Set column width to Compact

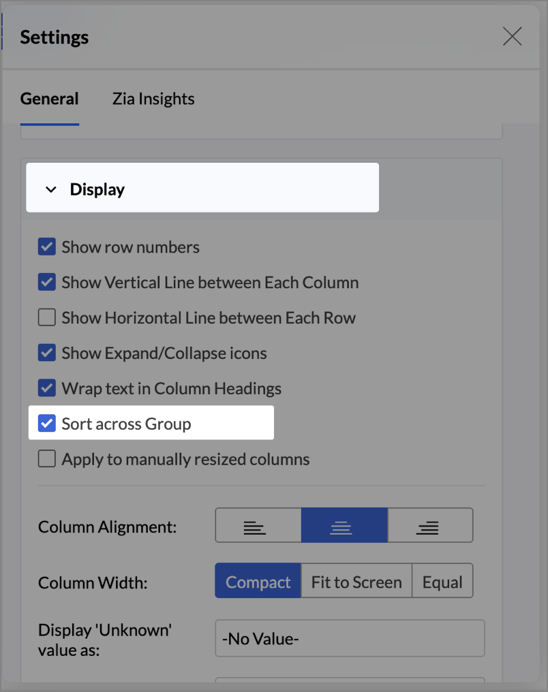[x=258, y=582]
